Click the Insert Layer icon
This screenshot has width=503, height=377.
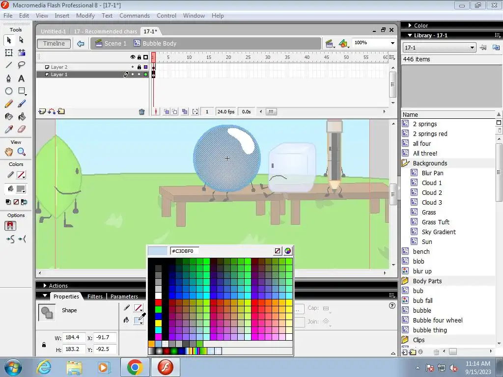(x=42, y=111)
